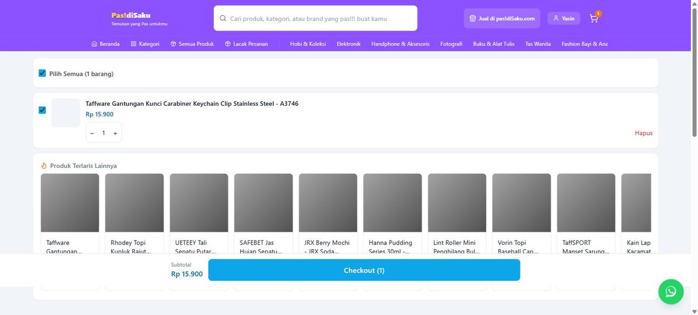Click the Rp 15.900 item price
The width and height of the screenshot is (698, 315).
(x=99, y=114)
